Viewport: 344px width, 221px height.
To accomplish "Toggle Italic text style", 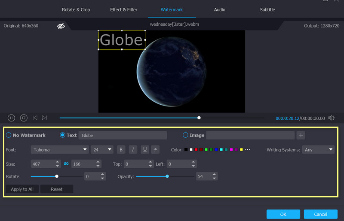I will (133, 150).
